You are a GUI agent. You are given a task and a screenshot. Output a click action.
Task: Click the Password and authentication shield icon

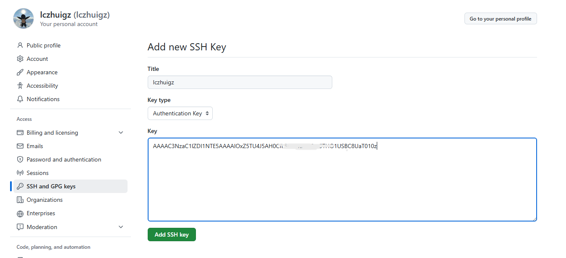pyautogui.click(x=20, y=159)
